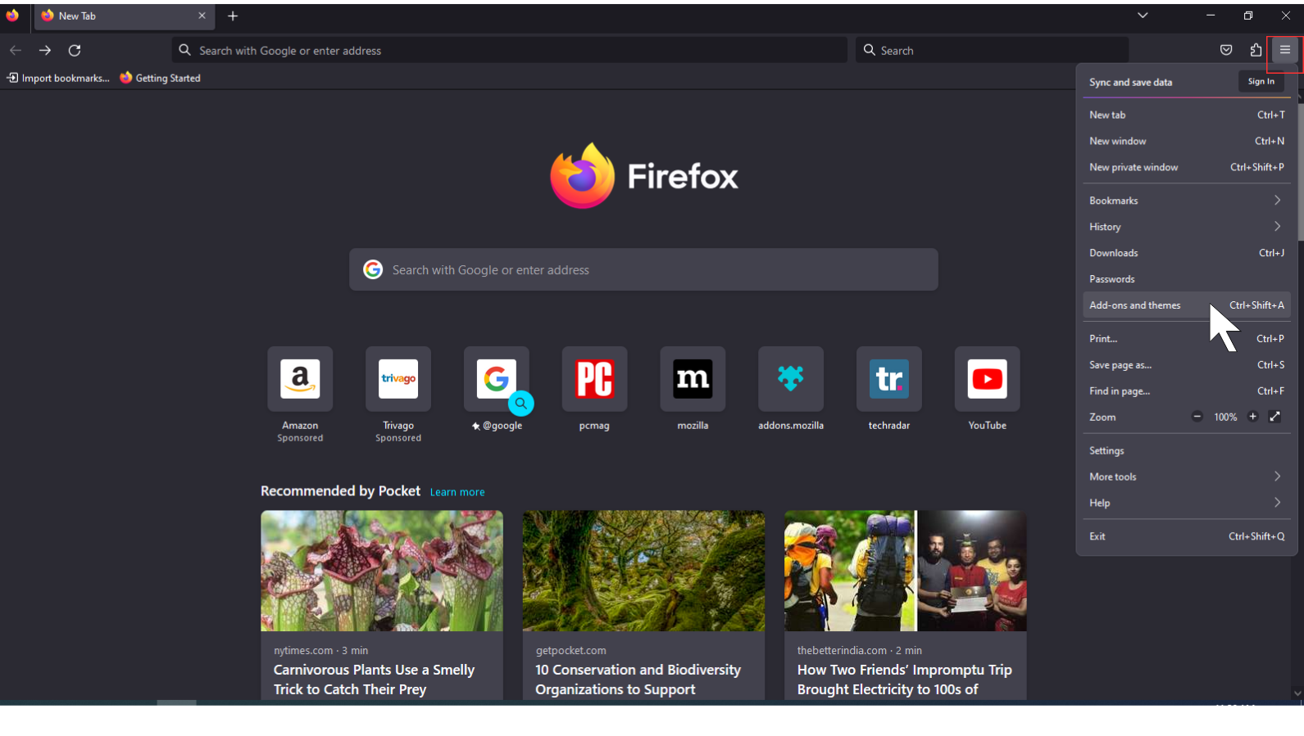Click the center Google search field
The height and width of the screenshot is (736, 1304).
tap(643, 269)
